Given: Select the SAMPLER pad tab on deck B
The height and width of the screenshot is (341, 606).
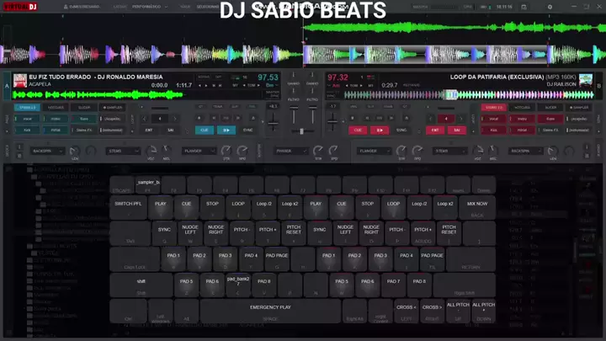Looking at the screenshot, I should pyautogui.click(x=579, y=108).
